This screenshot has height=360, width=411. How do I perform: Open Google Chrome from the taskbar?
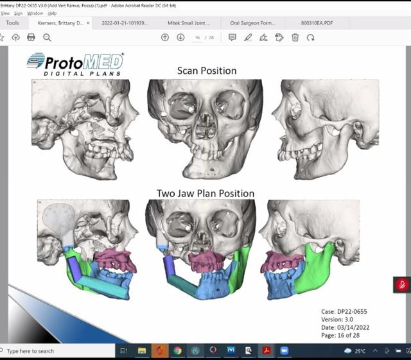[x=177, y=351]
